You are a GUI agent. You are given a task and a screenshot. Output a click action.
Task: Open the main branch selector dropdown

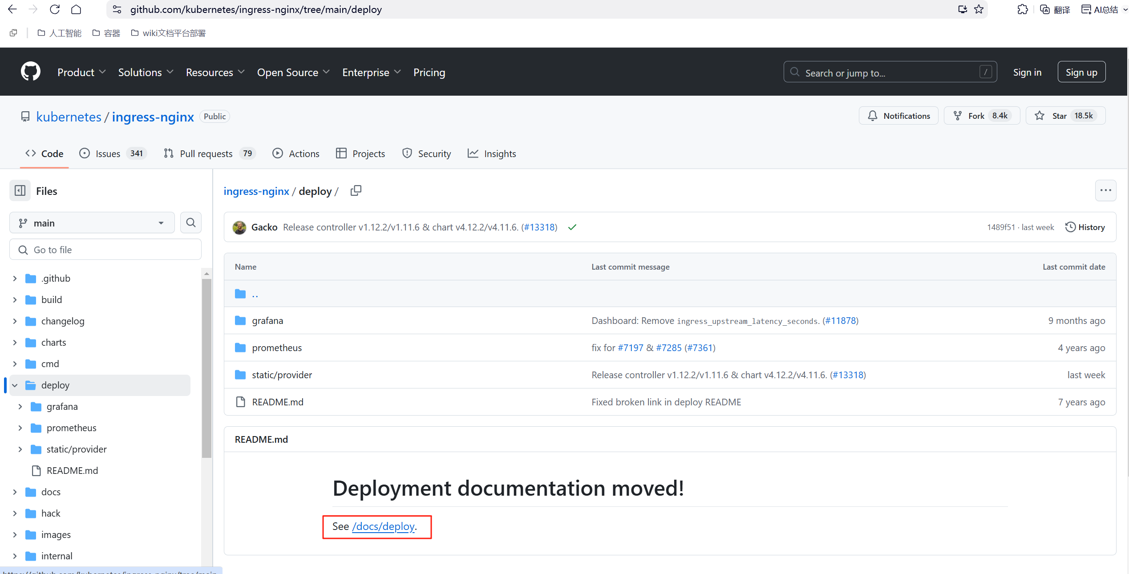pos(92,223)
